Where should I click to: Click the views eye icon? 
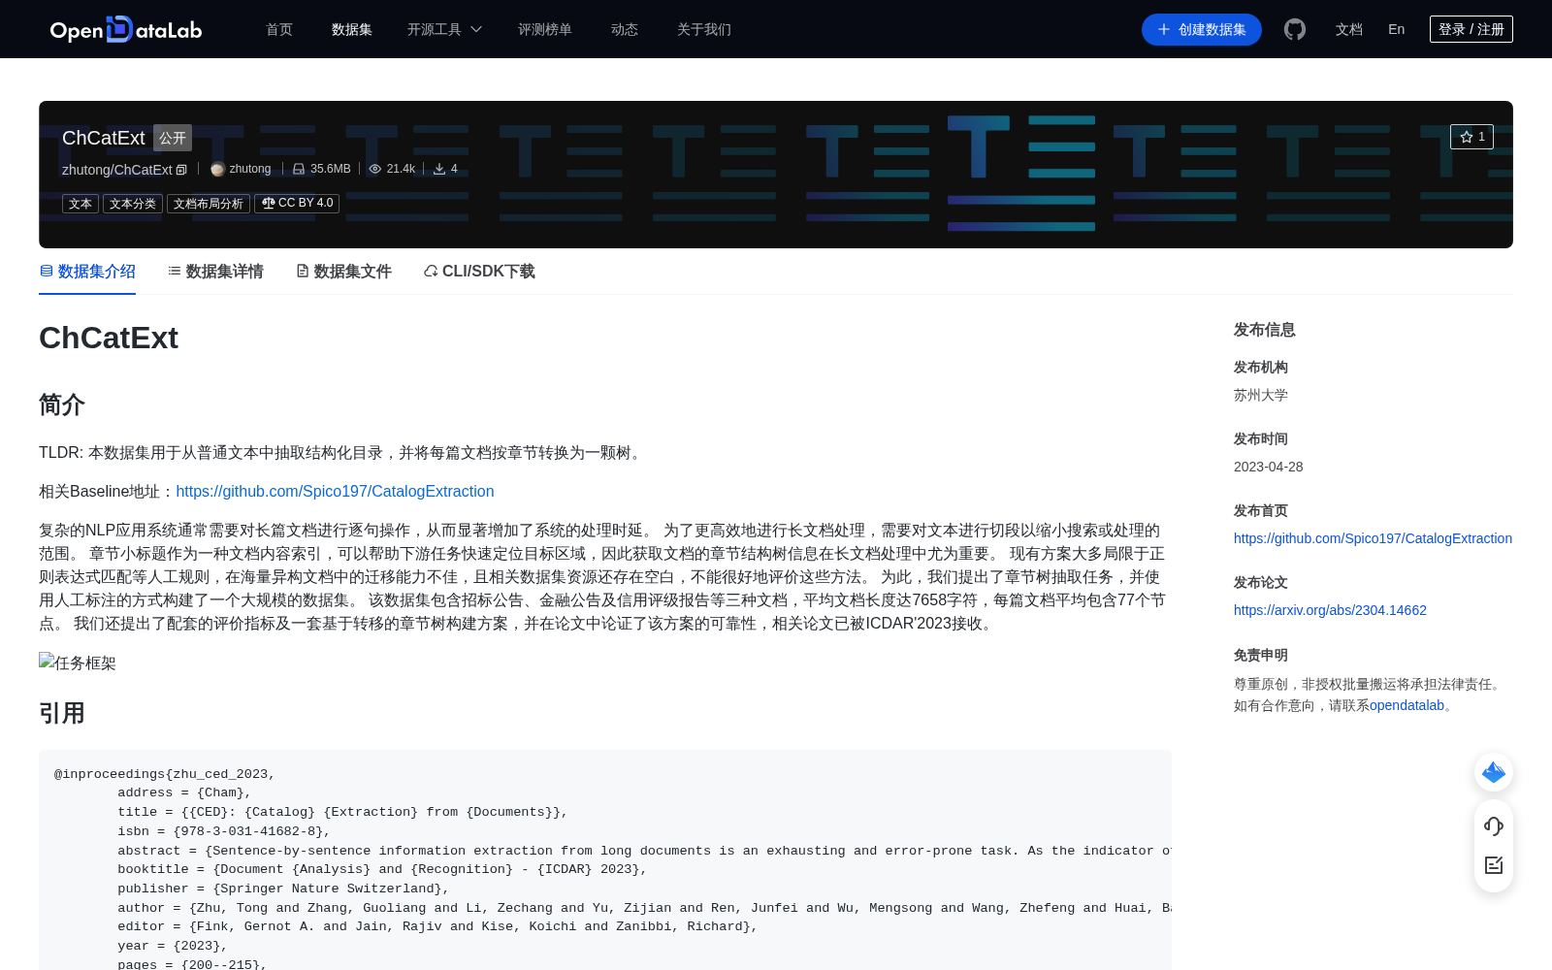click(375, 169)
